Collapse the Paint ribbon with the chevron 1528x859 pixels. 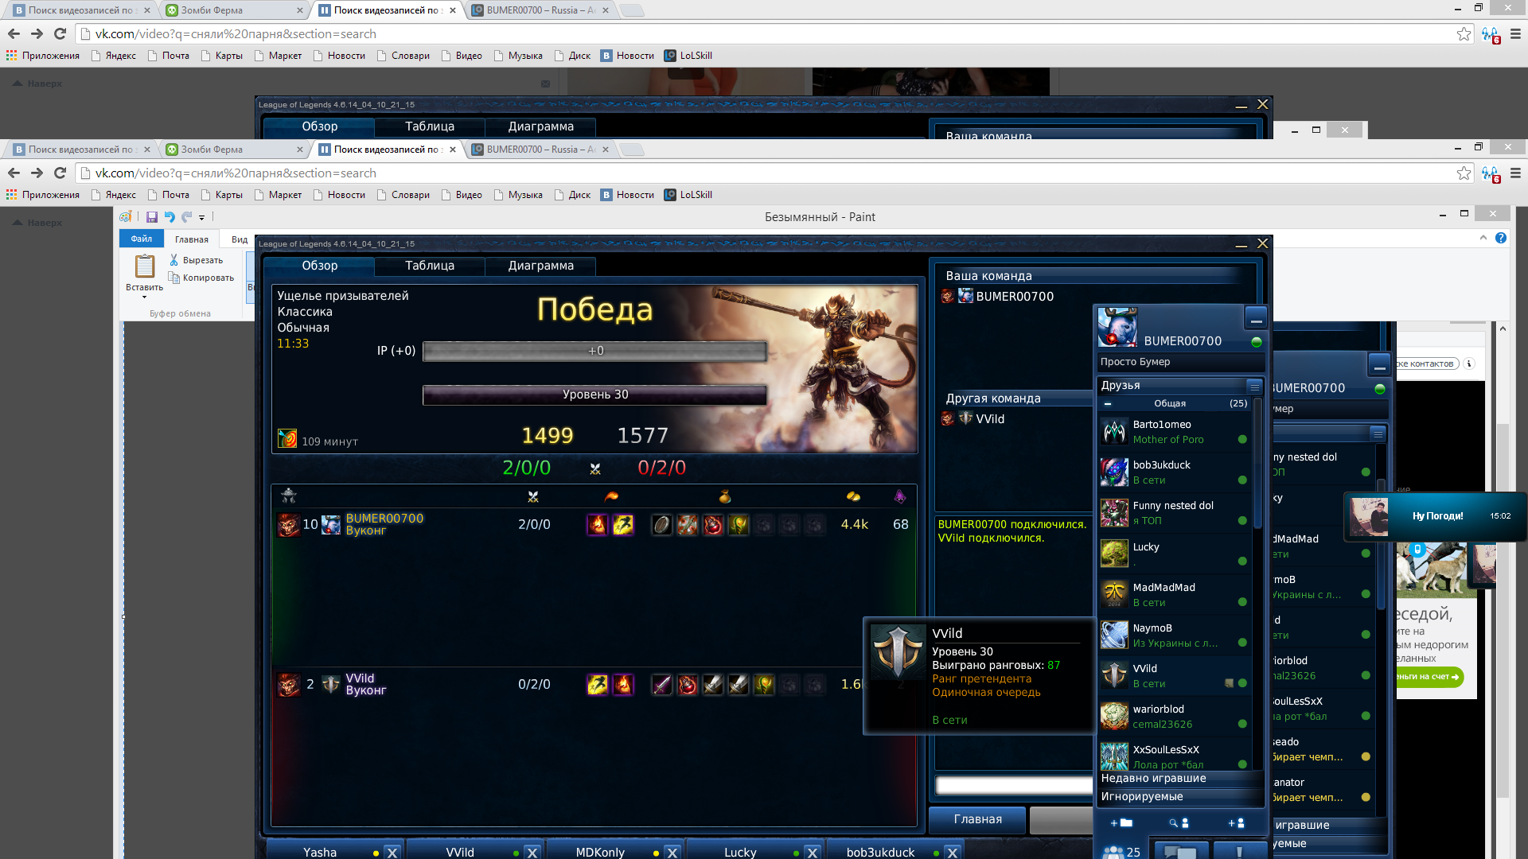tap(1483, 238)
